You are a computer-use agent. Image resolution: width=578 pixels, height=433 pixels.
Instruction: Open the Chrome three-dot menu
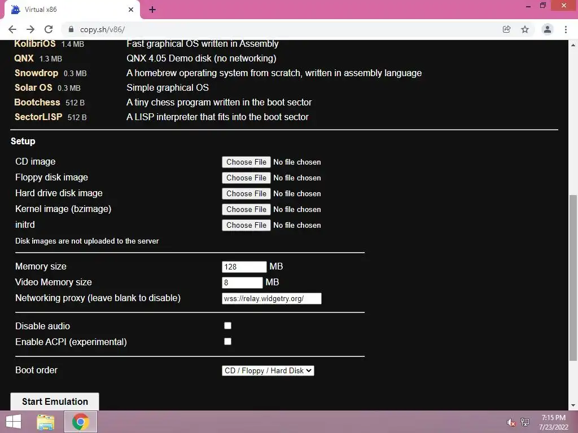click(x=566, y=29)
